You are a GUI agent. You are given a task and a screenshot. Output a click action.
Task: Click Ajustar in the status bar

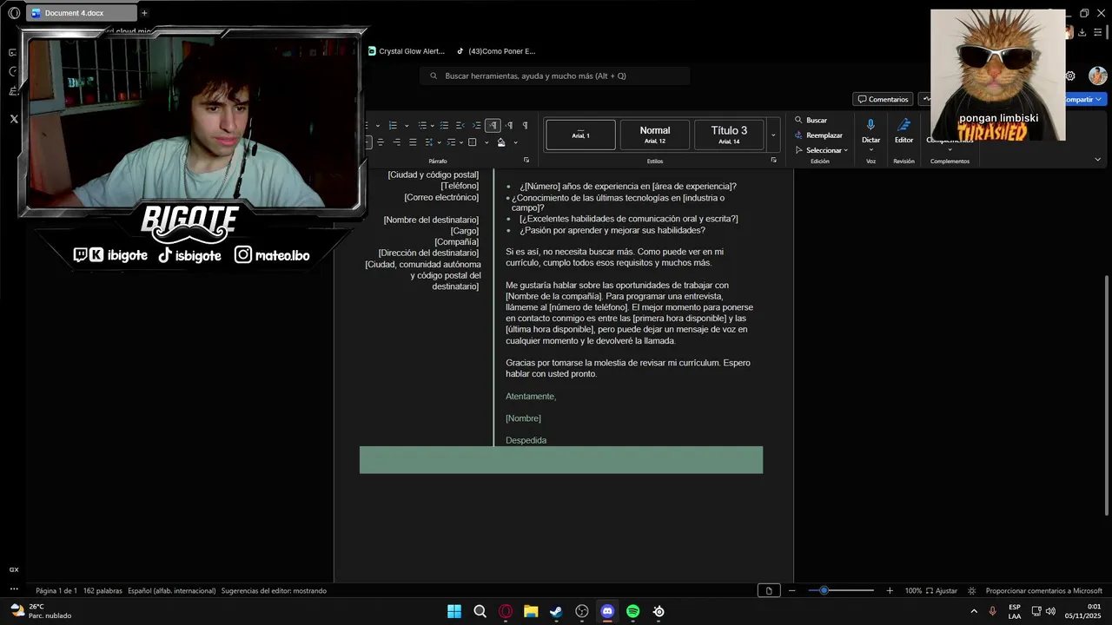[942, 591]
